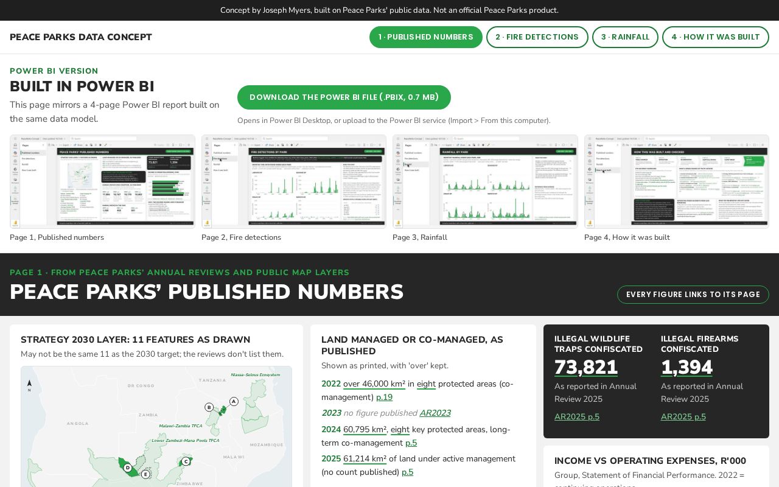779x487 pixels.
Task: Click the 'Page 2, Fire detections' caption text
Action: (x=241, y=237)
